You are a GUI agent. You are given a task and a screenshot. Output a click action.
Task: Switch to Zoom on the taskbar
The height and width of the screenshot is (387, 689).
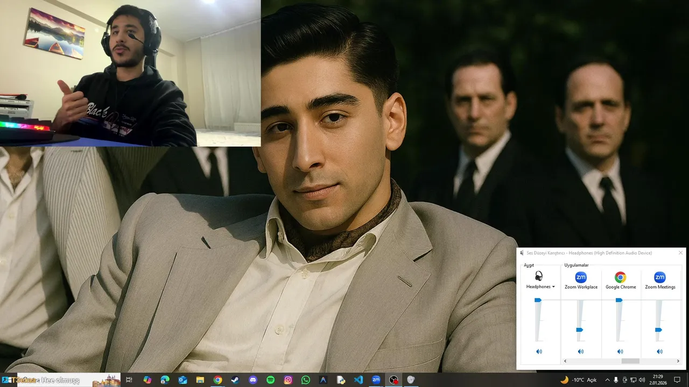coord(376,380)
